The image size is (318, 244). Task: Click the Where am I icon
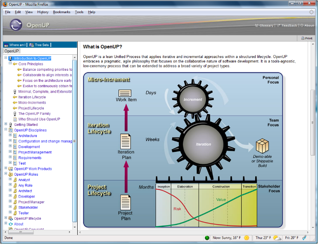point(6,45)
